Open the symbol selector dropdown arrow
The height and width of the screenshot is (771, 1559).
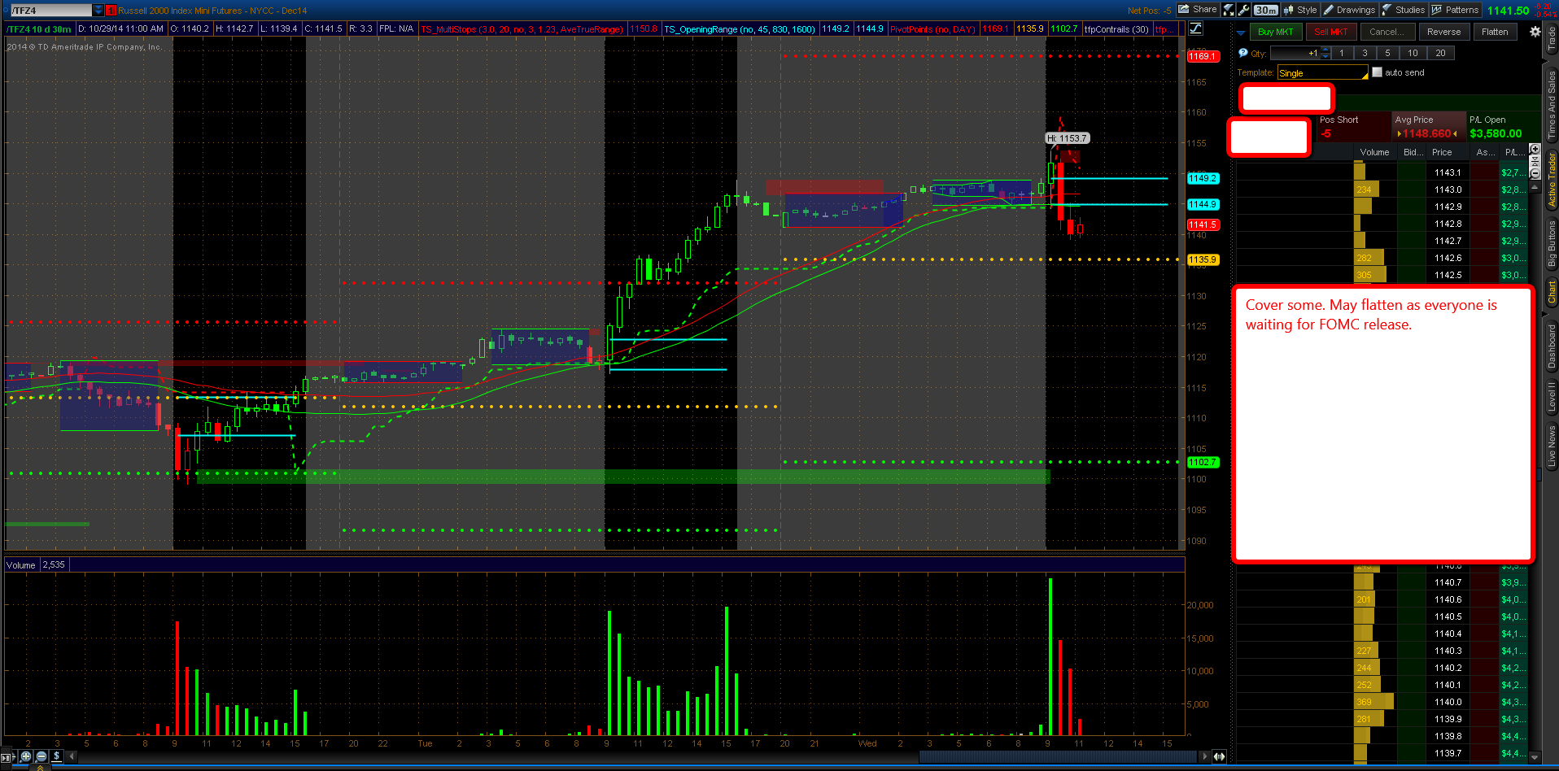point(98,11)
